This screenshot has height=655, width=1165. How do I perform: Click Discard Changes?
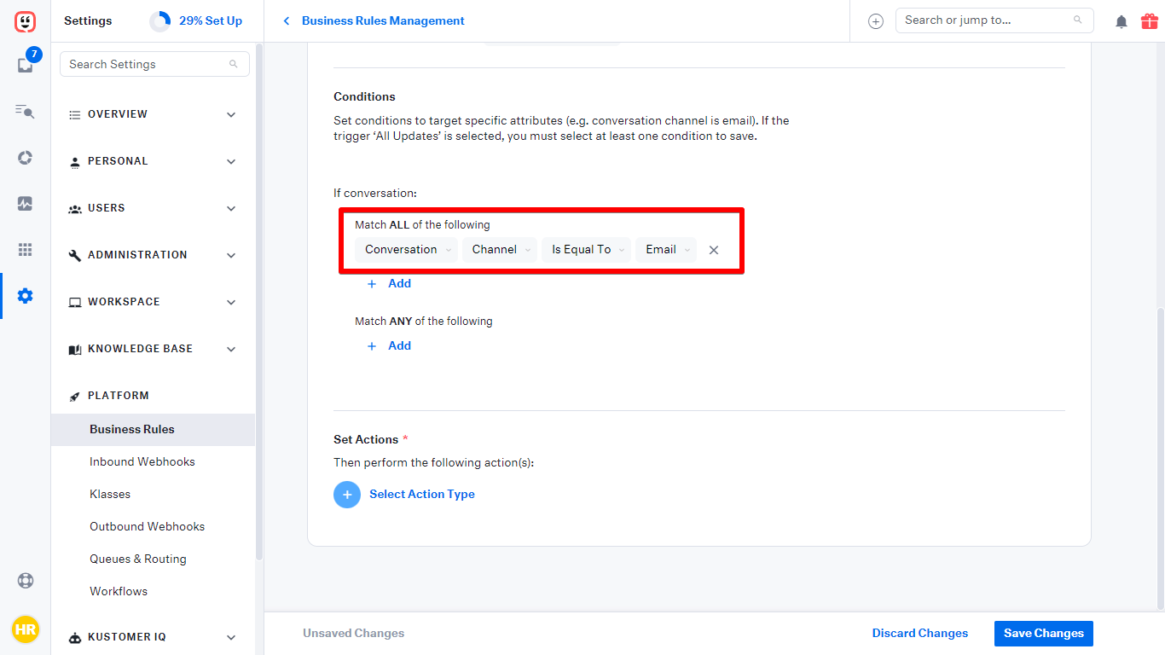[920, 634]
